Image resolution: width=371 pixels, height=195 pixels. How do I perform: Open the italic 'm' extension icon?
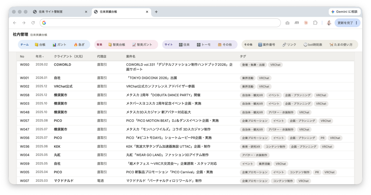pos(297,23)
